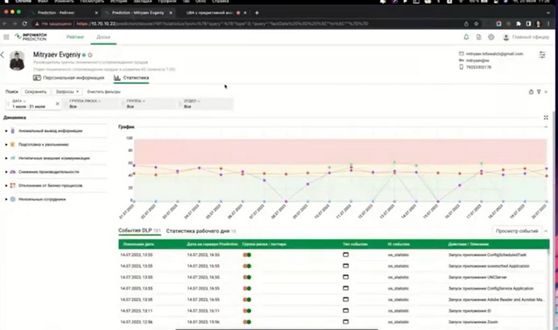Open the Рейтинг top navigation tab
The width and height of the screenshot is (558, 330).
(75, 37)
